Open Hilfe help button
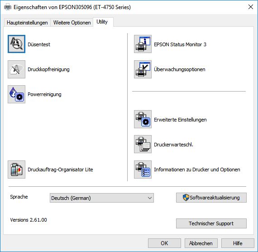Viewport: 258px width, 252px height. click(x=238, y=243)
